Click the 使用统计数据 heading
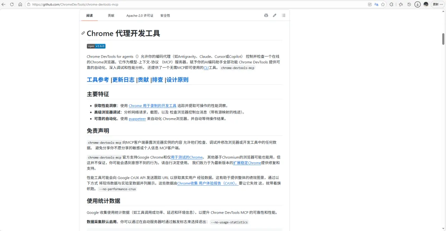Image resolution: width=446 pixels, height=231 pixels. tap(104, 201)
